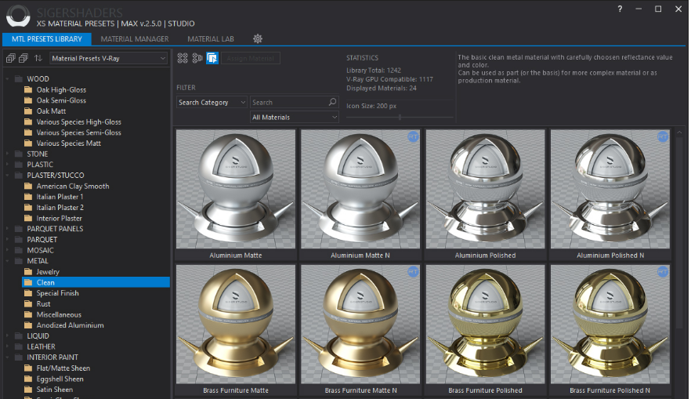This screenshot has height=399, width=691.
Task: Expand the LEATHER category arrow
Action: [8, 346]
